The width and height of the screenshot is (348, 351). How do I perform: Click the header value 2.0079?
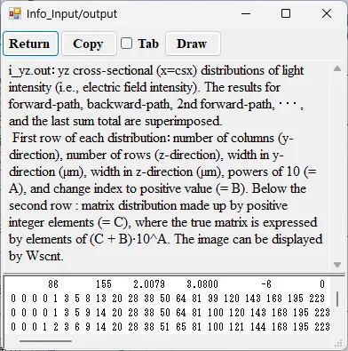click(149, 284)
